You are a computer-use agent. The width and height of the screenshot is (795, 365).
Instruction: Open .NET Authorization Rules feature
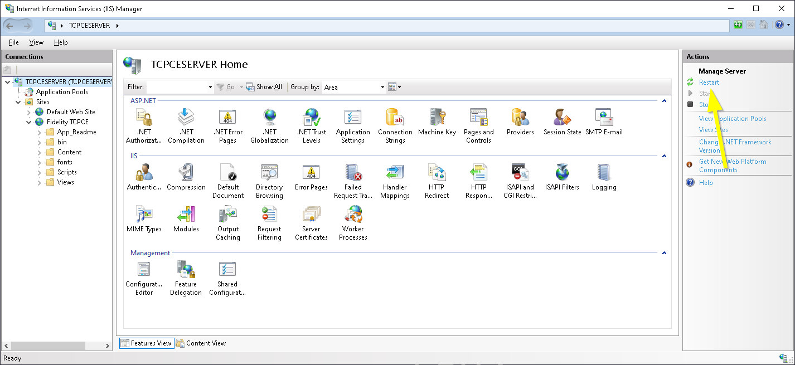coord(144,126)
